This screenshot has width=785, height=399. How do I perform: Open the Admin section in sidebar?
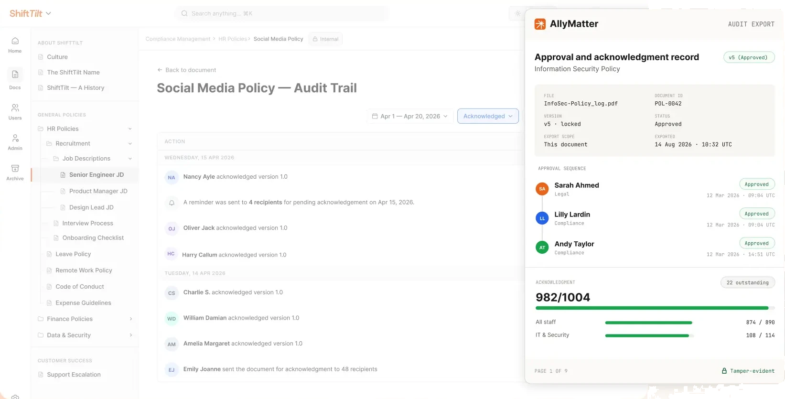pos(15,142)
